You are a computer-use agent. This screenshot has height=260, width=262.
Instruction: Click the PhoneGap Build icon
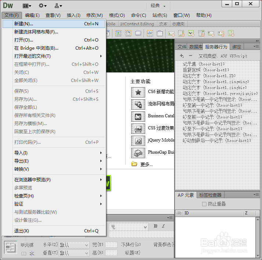coord(138,153)
